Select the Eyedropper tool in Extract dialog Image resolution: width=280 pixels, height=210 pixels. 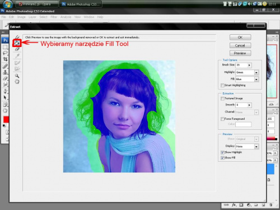(17, 55)
